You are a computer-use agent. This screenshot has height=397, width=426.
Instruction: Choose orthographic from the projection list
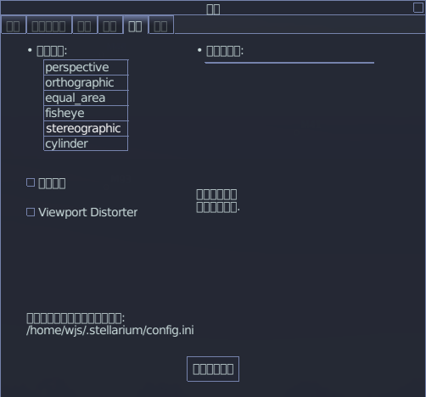[86, 82]
